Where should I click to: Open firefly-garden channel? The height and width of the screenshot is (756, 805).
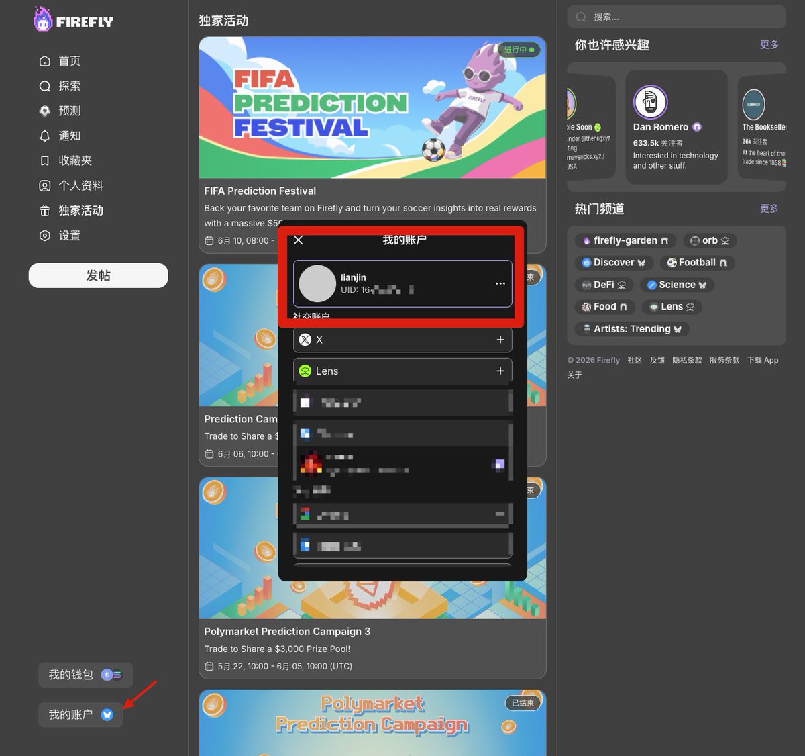[626, 240]
